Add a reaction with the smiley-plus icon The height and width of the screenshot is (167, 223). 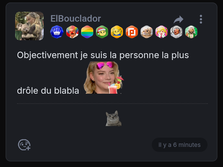24,145
